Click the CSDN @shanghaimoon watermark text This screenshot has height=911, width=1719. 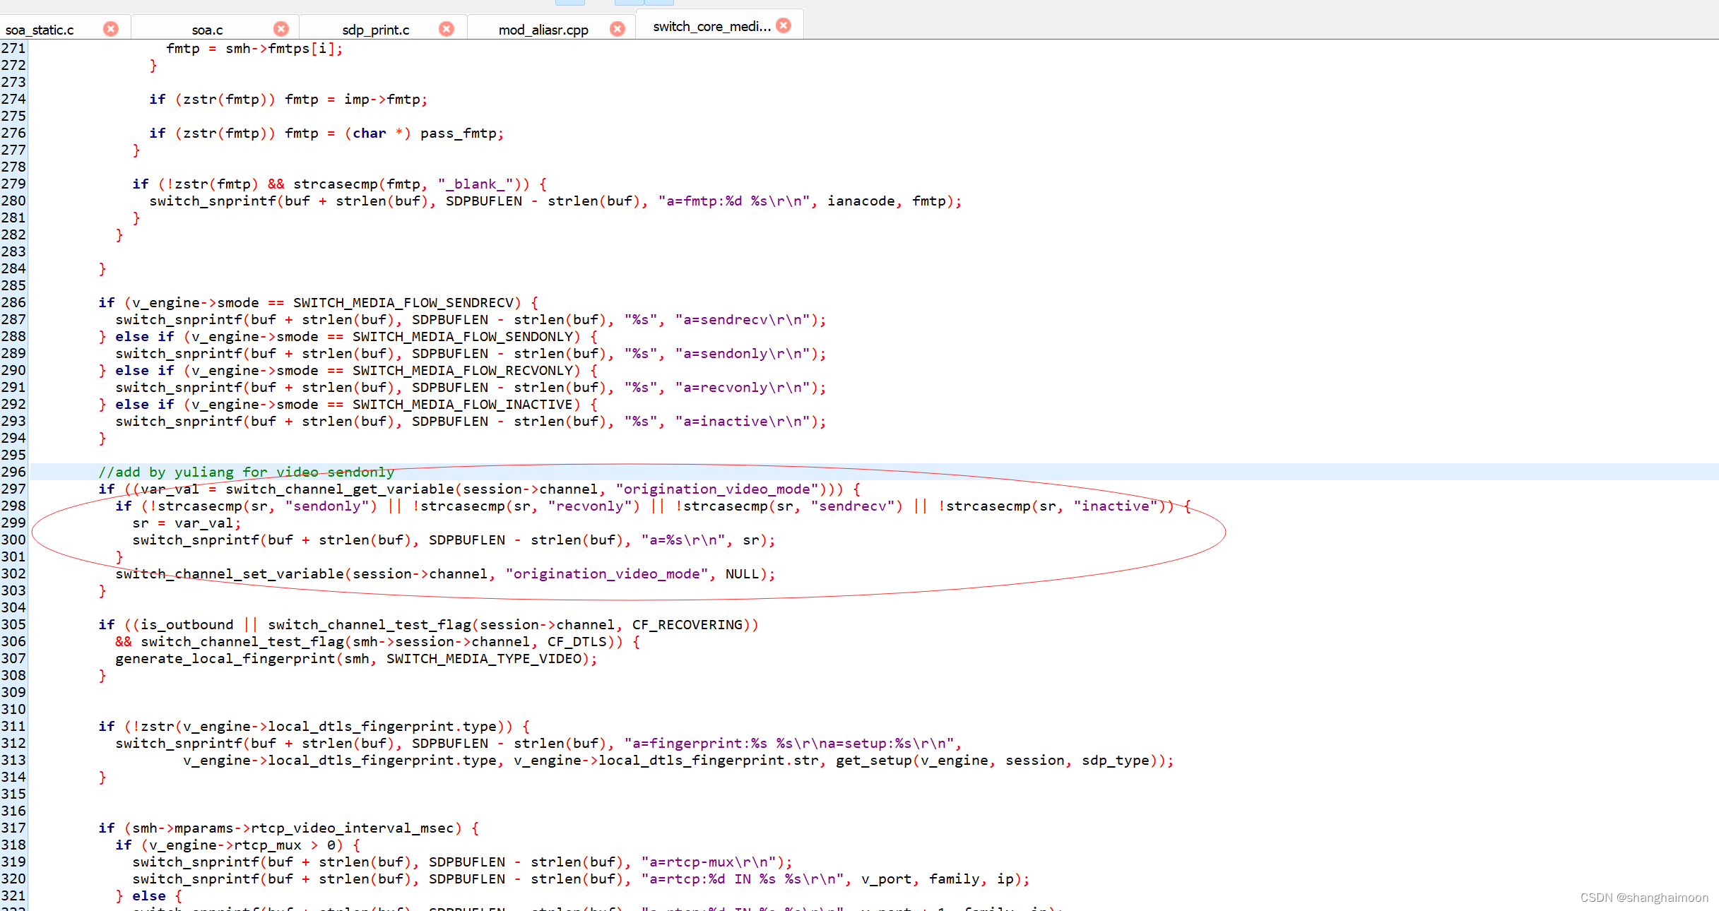[1643, 898]
